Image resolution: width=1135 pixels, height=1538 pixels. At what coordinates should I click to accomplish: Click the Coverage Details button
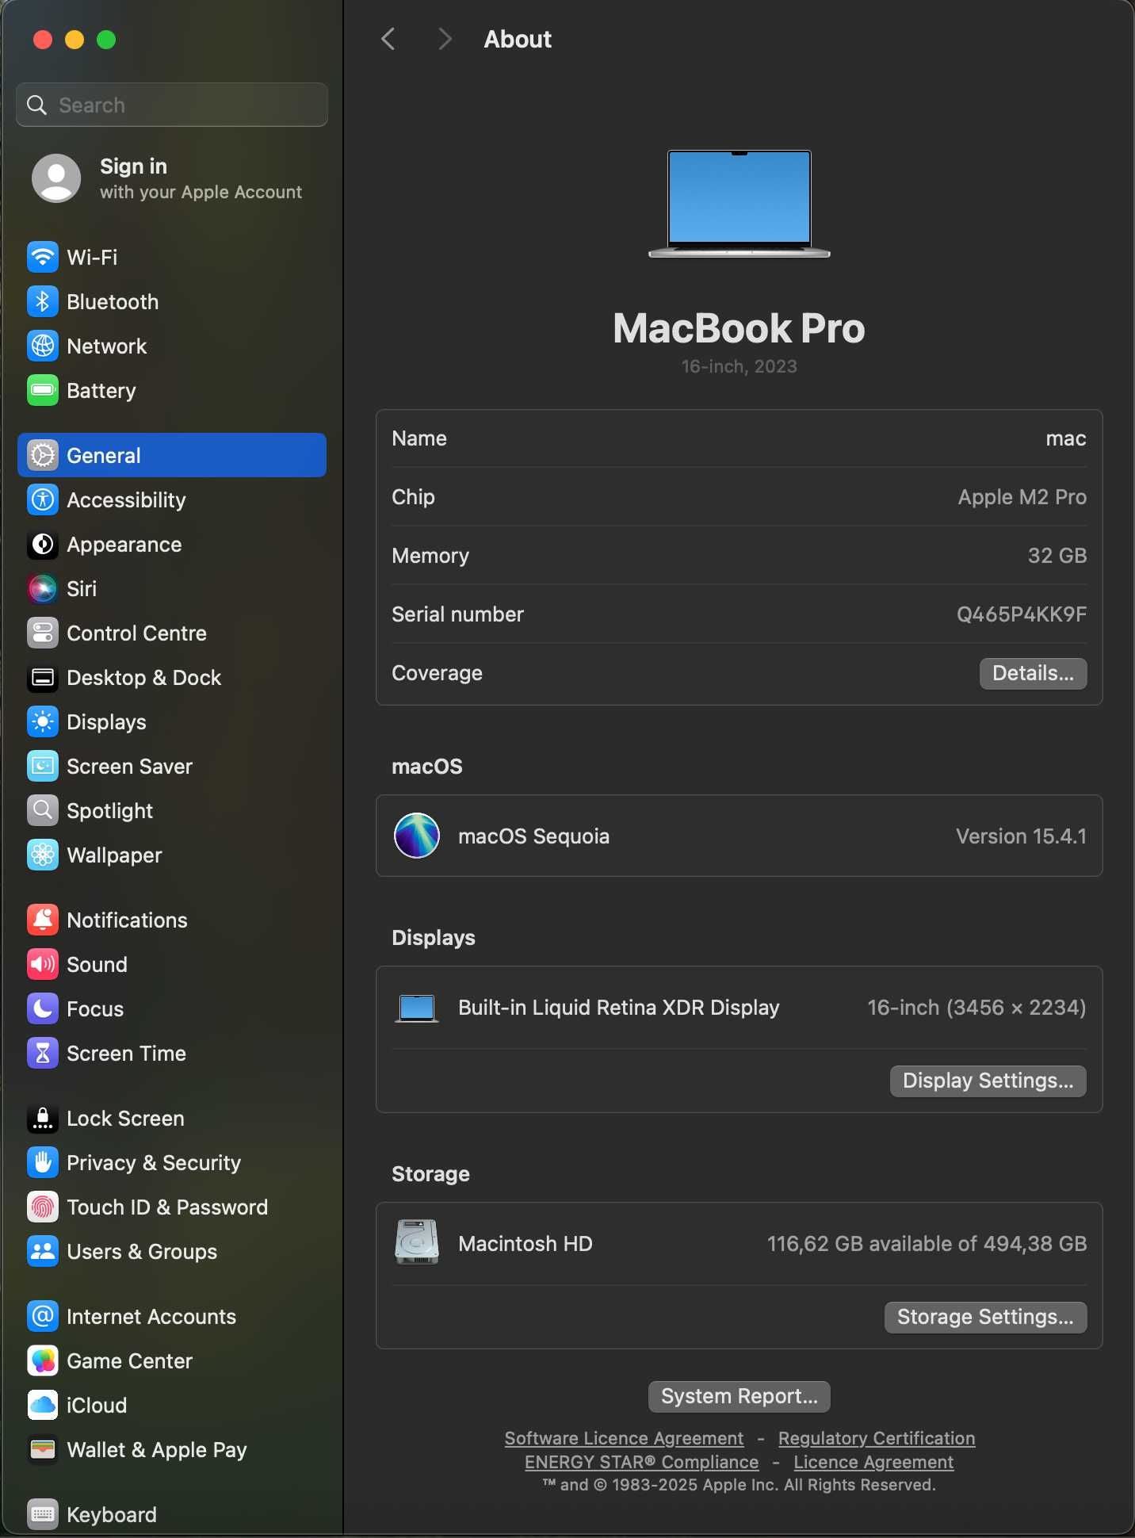(1033, 673)
